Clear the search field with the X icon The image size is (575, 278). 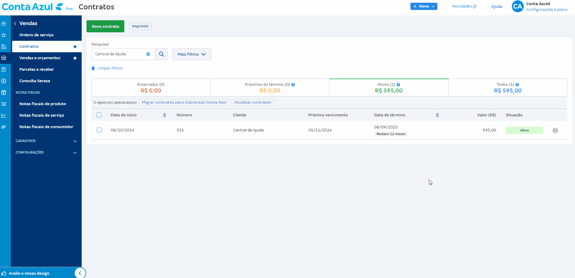point(148,54)
